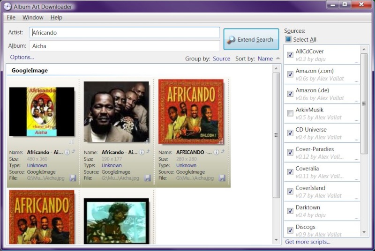
Task: Enable the ArkivMusik source
Action: coord(290,113)
